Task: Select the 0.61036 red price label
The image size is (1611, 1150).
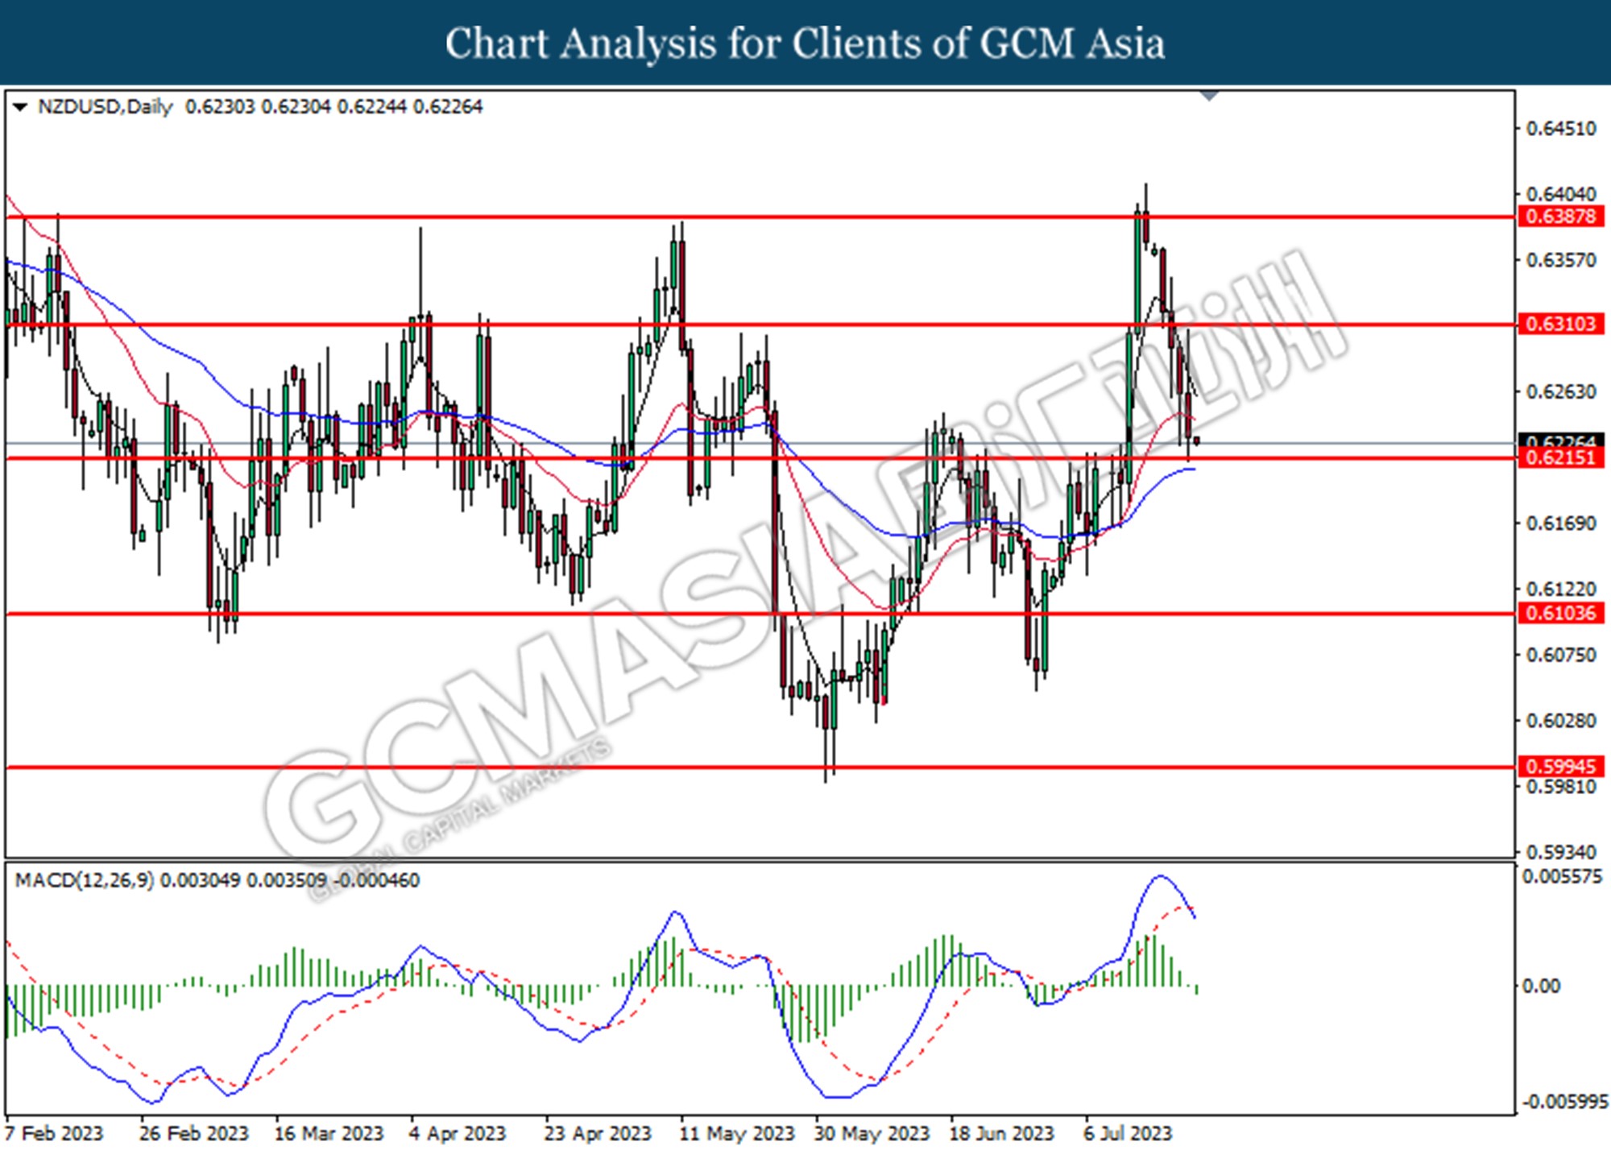Action: (1560, 613)
